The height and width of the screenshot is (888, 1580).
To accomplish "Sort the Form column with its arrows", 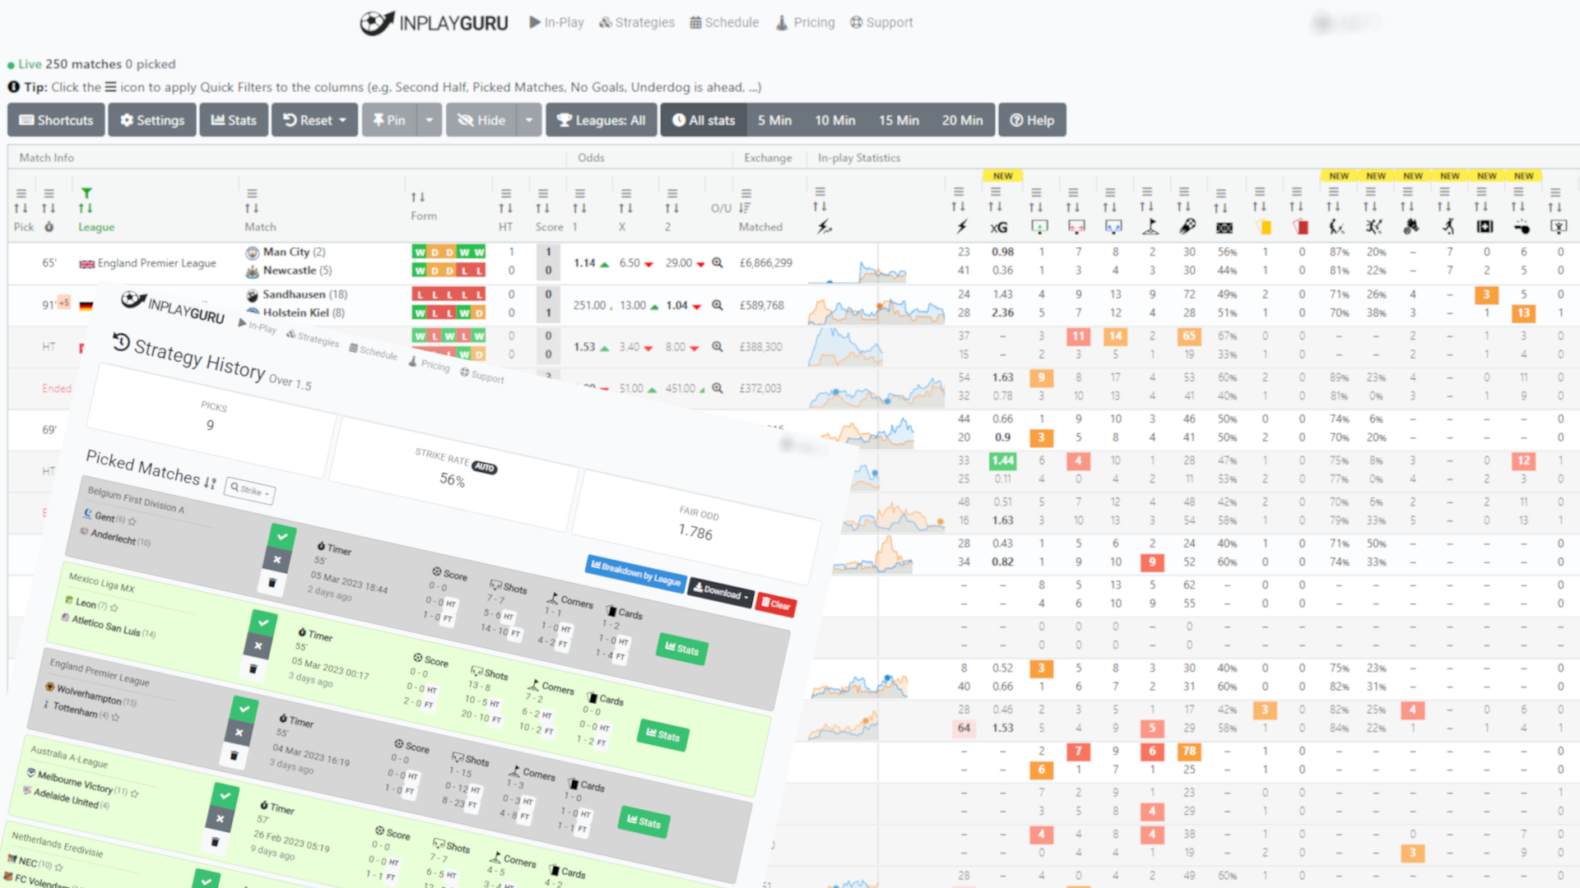I will pos(418,197).
